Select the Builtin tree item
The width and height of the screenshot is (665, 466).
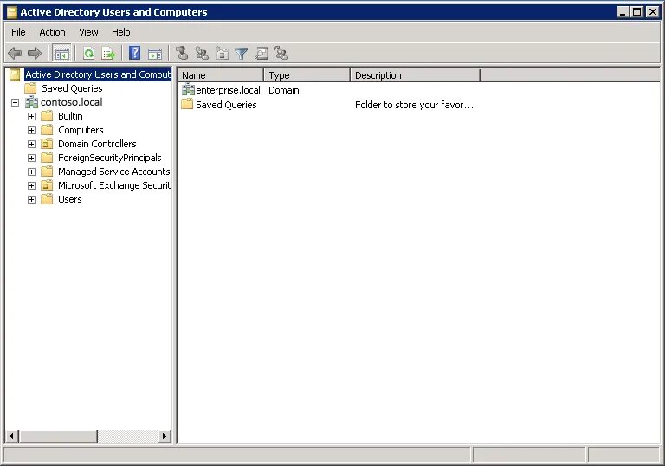click(x=70, y=116)
